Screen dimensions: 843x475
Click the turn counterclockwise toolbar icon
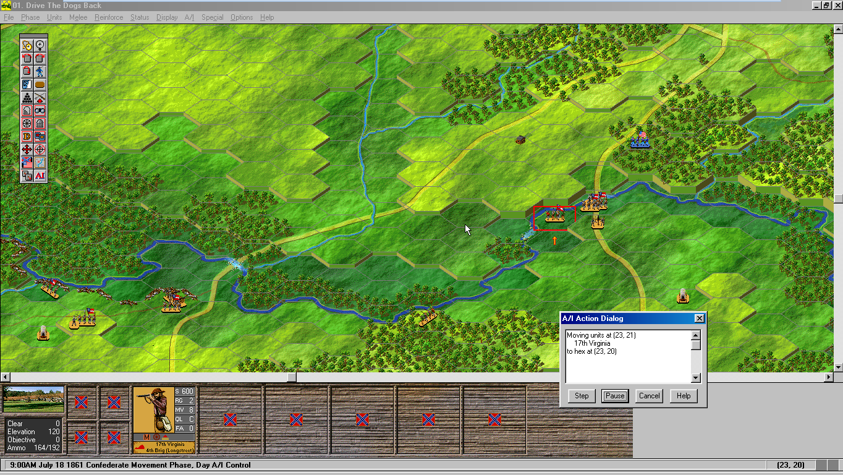(27, 58)
